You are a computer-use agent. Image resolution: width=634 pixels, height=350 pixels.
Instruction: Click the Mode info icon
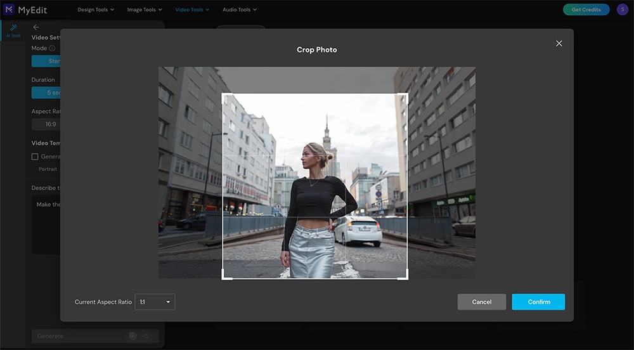point(52,48)
